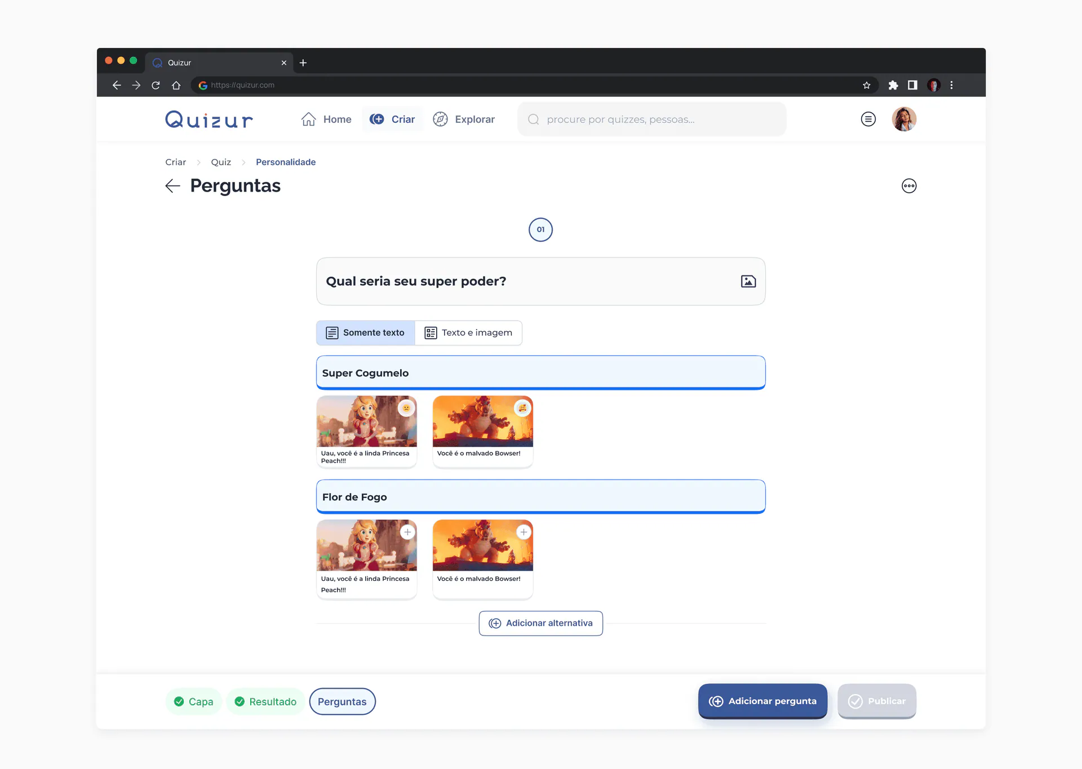The width and height of the screenshot is (1082, 769).
Task: Open the Criar menu item
Action: click(392, 119)
